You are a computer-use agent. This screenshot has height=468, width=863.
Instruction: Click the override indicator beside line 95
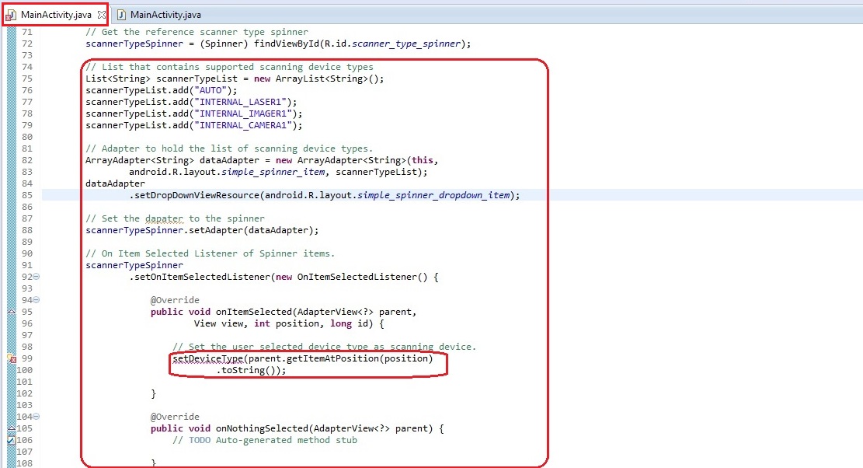tap(11, 311)
